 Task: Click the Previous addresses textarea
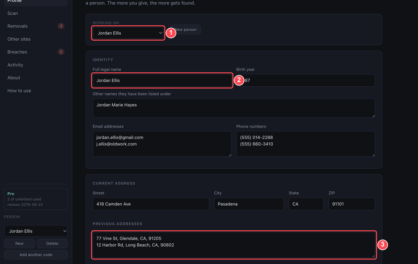[x=234, y=245]
